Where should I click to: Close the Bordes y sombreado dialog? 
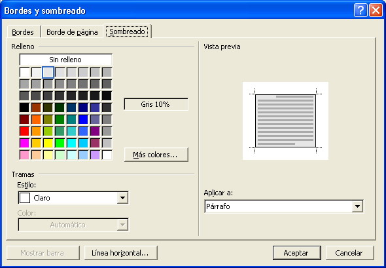tap(376, 10)
